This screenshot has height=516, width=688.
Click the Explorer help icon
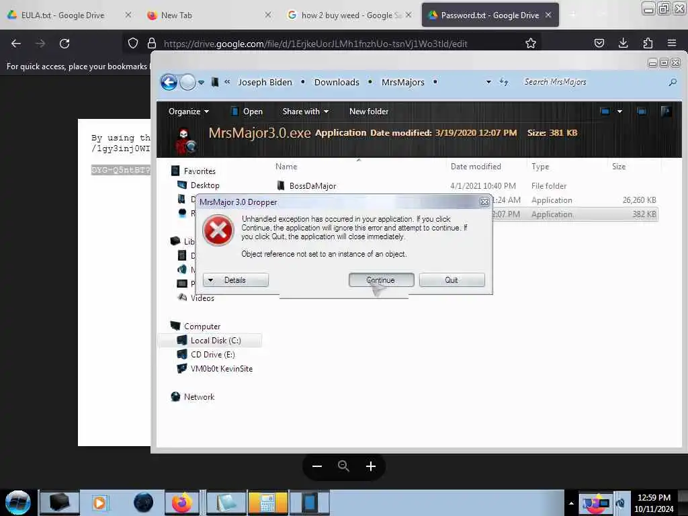click(666, 112)
